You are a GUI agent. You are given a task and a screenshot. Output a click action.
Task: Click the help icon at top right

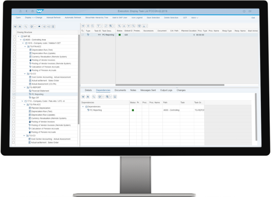coord(244,11)
